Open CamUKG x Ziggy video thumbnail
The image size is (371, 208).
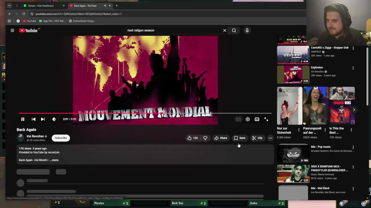pyautogui.click(x=293, y=55)
